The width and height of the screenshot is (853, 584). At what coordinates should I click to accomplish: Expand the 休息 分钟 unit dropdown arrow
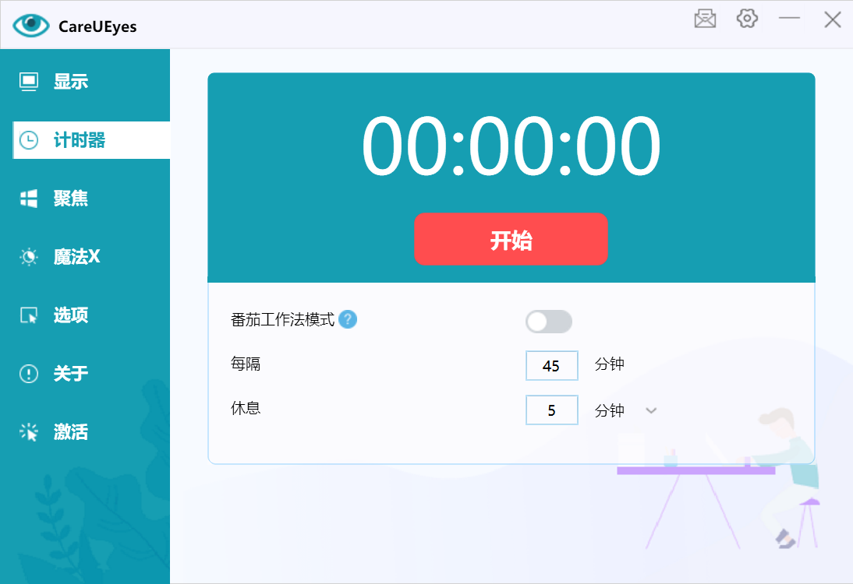tap(651, 410)
